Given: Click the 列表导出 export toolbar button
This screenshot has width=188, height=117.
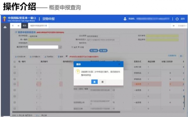Looking at the screenshot, I should point(49,57).
